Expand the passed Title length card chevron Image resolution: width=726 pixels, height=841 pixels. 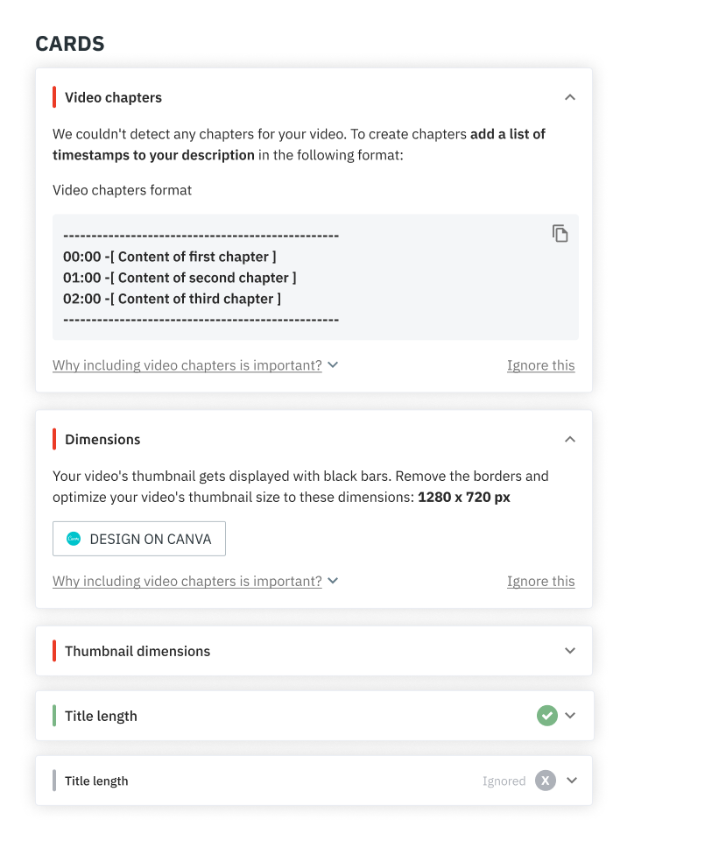[571, 716]
